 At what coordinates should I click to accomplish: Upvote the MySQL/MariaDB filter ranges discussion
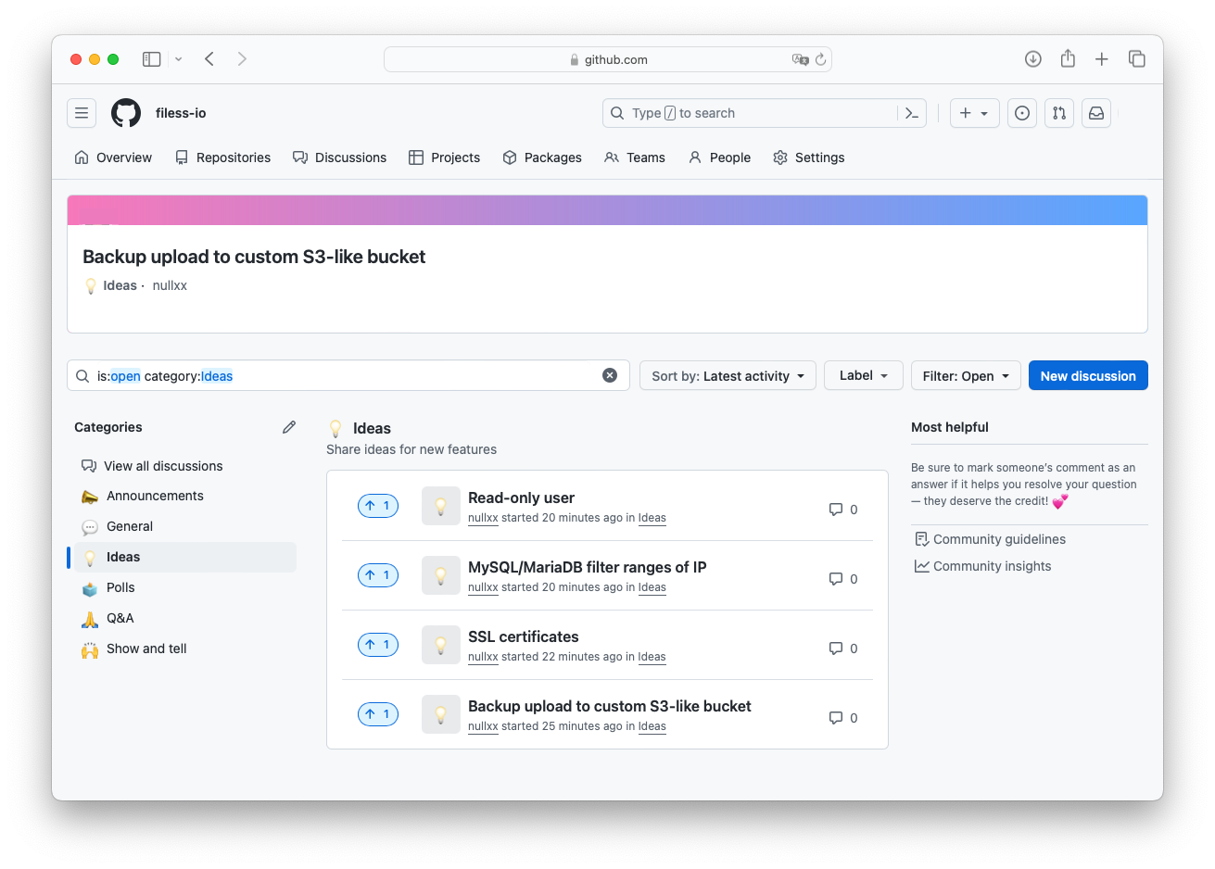(378, 575)
